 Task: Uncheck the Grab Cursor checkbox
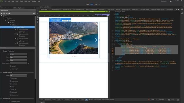10,81
